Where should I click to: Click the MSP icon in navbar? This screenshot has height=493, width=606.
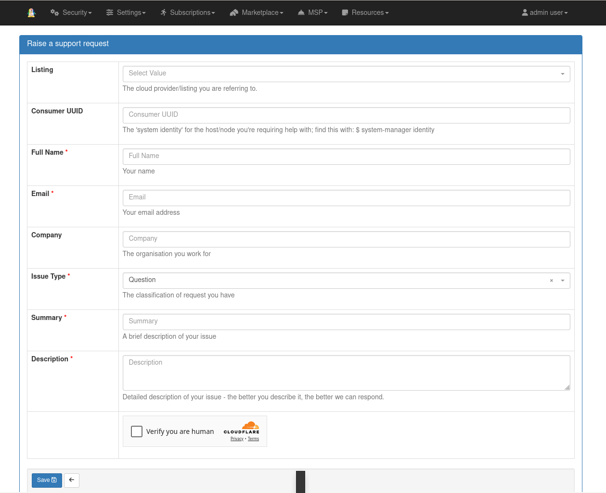[301, 12]
